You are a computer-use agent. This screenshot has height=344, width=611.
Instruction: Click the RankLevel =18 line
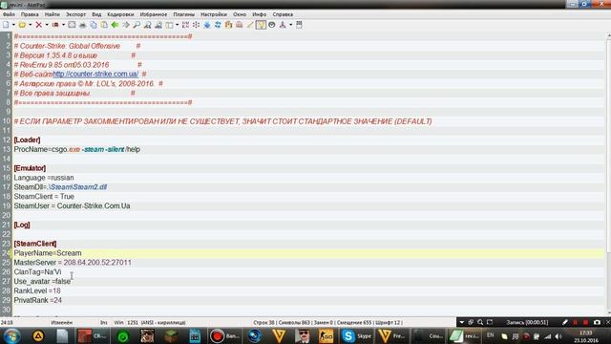[x=37, y=290]
